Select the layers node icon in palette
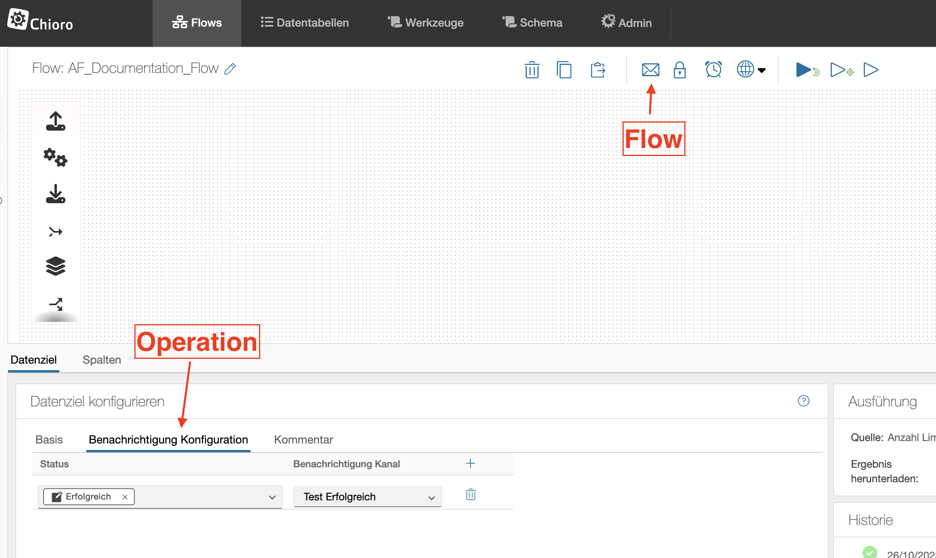Viewport: 936px width, 558px height. click(55, 266)
